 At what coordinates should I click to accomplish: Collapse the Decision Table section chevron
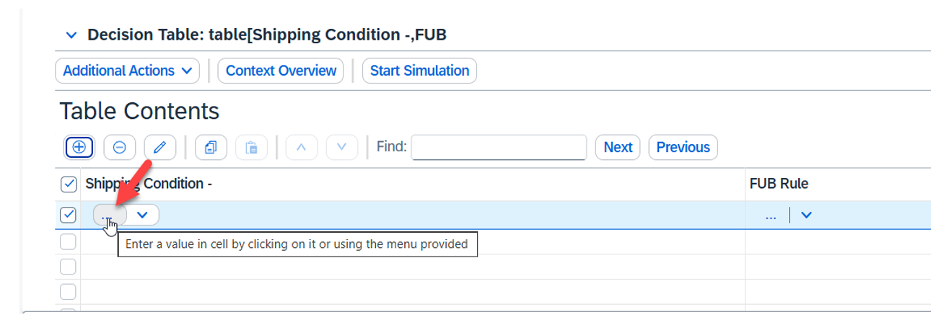tap(71, 35)
